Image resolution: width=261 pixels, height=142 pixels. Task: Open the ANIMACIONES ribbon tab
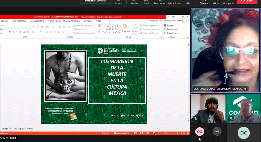coord(37,21)
